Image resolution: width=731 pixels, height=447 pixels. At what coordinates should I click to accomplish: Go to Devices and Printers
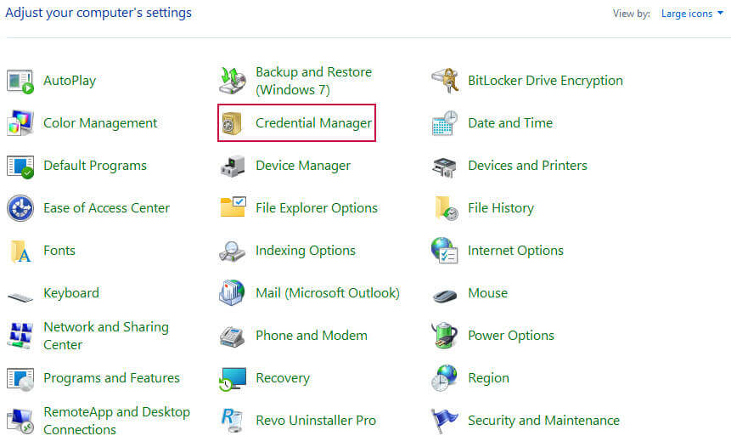coord(527,166)
